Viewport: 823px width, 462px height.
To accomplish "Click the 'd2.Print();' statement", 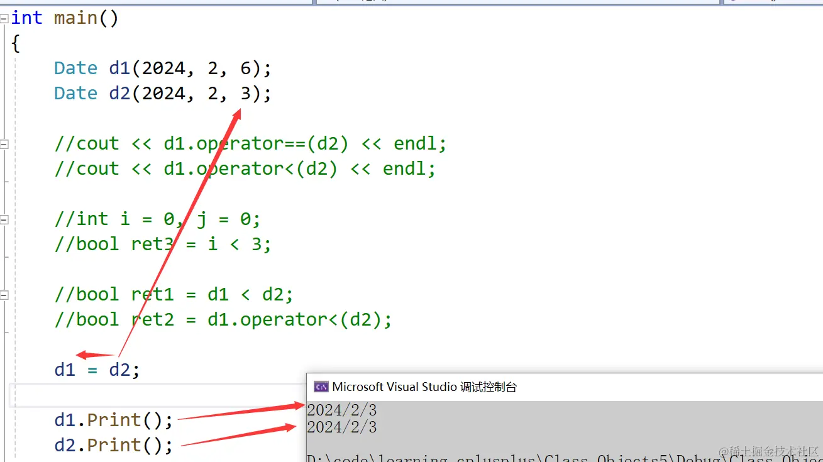I will tap(114, 445).
